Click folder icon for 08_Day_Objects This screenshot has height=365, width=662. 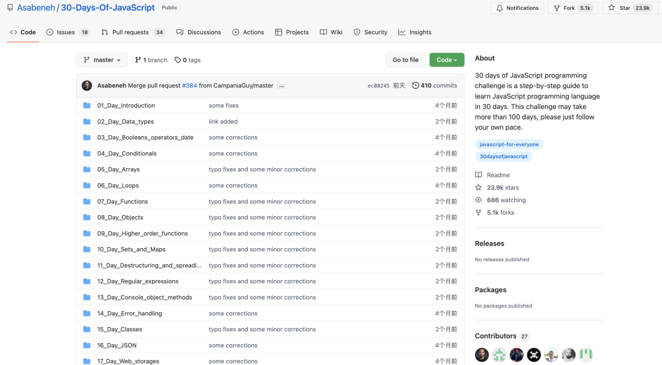coord(87,217)
